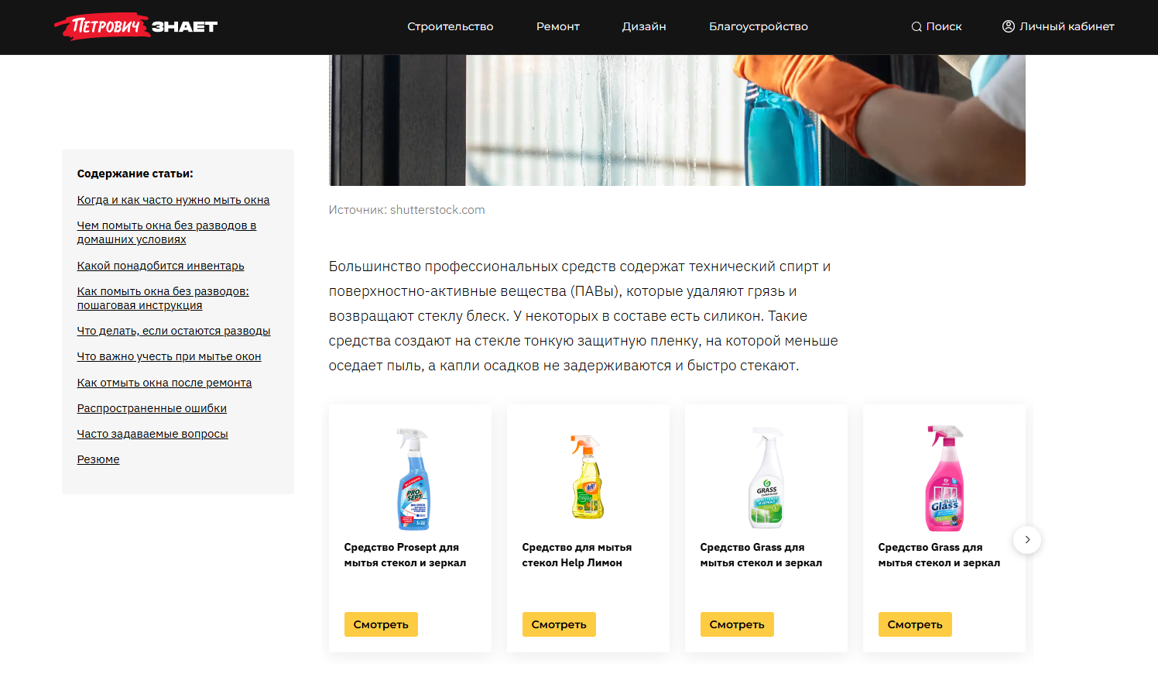Select the Дизайн menu item
Image resolution: width=1158 pixels, height=691 pixels.
tap(644, 26)
